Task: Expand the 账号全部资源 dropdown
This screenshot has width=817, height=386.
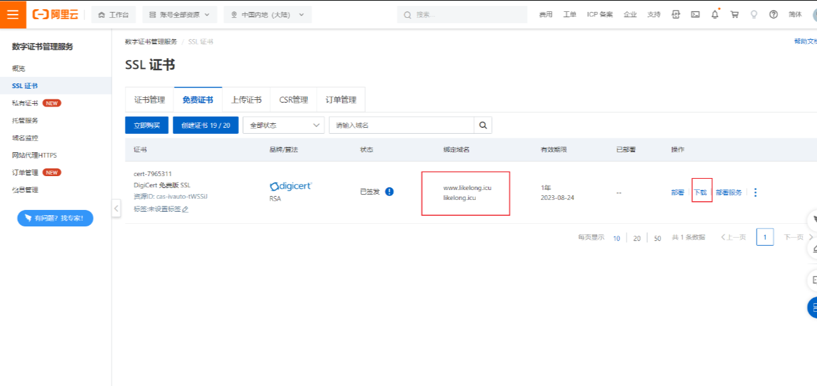Action: pos(179,14)
